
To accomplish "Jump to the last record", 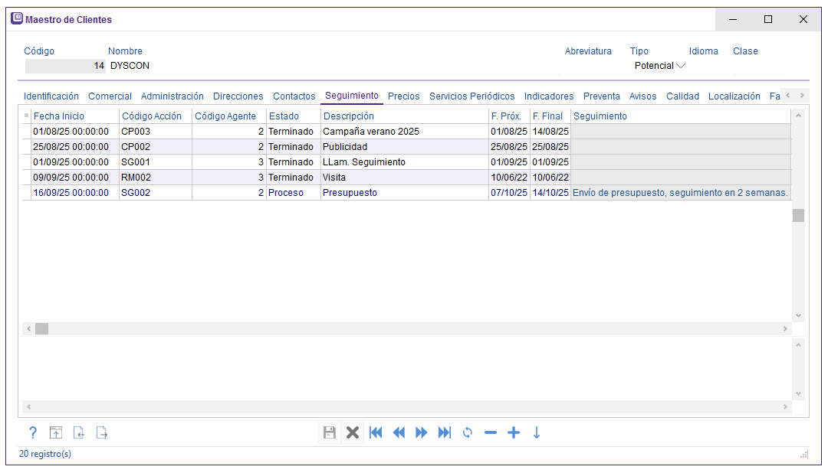I will pos(445,432).
